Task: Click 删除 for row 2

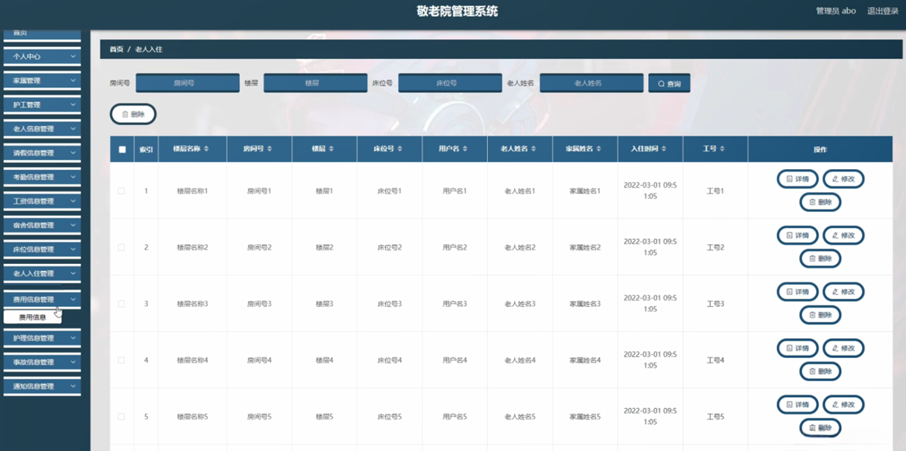Action: pyautogui.click(x=820, y=258)
